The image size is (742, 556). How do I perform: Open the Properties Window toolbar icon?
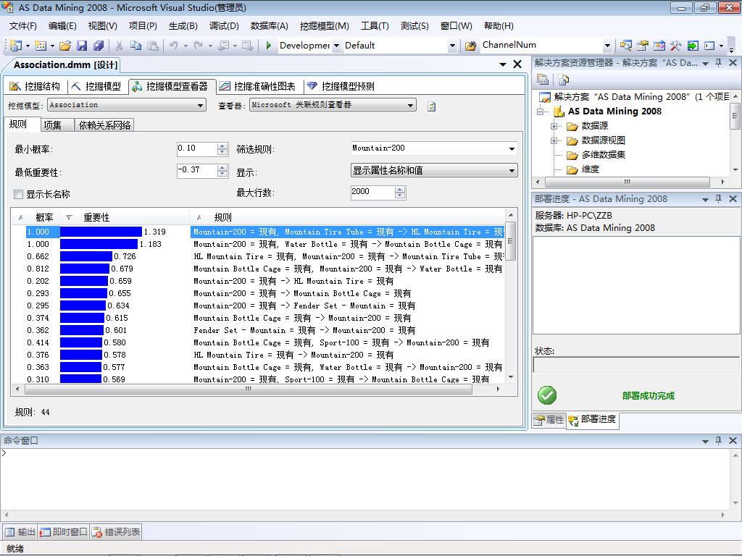point(642,46)
